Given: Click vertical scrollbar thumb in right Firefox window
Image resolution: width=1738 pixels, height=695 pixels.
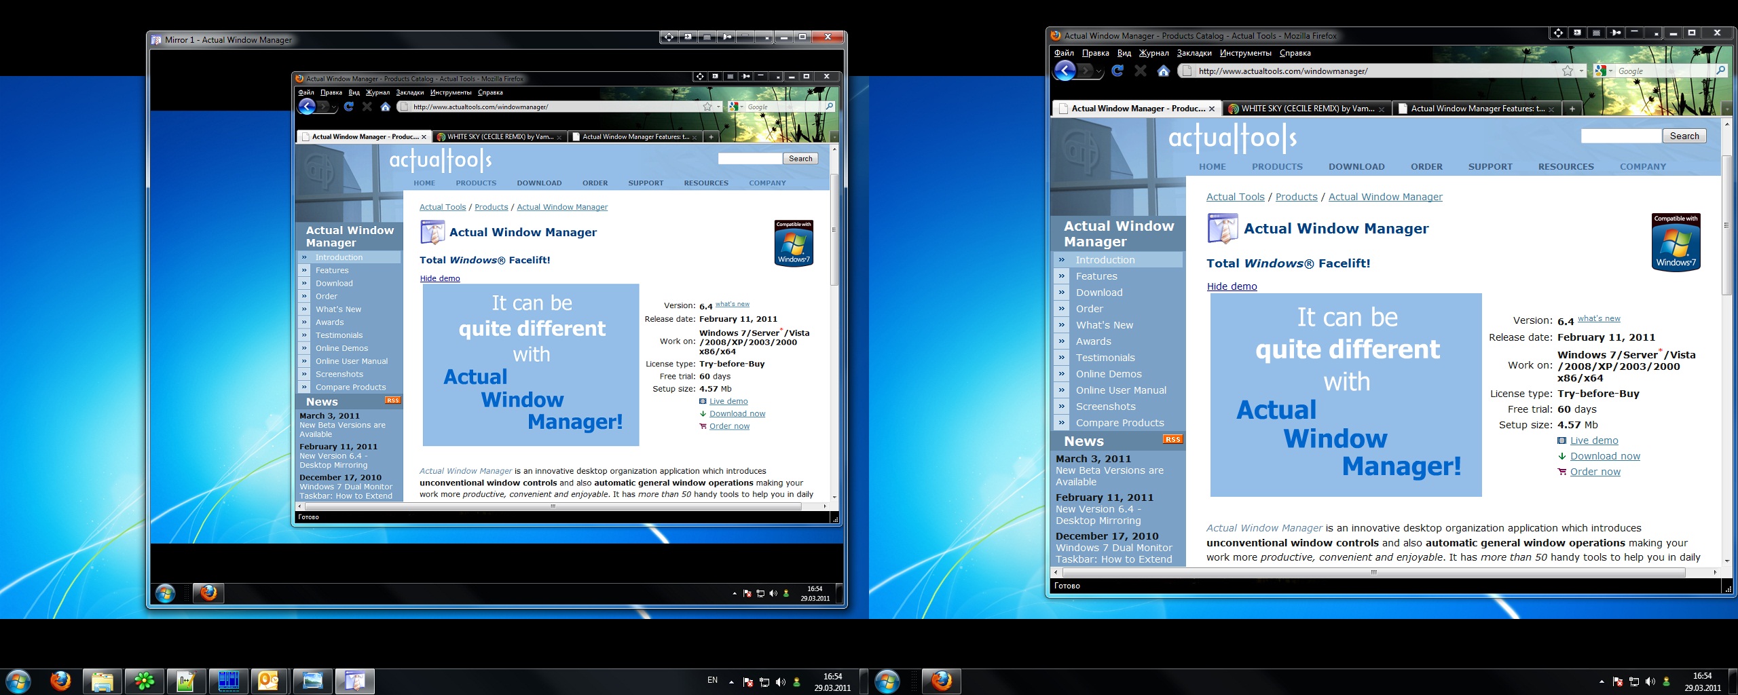Looking at the screenshot, I should pyautogui.click(x=1727, y=225).
